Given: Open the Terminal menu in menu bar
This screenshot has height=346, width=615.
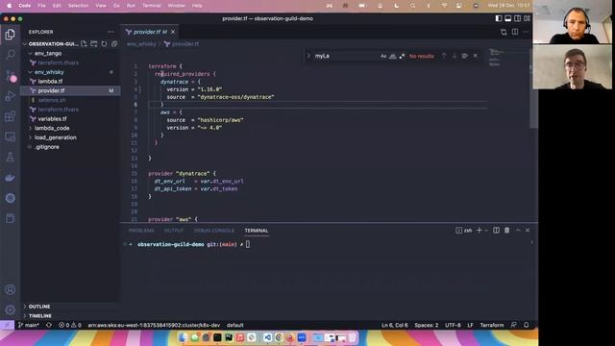Looking at the screenshot, I should (x=152, y=6).
